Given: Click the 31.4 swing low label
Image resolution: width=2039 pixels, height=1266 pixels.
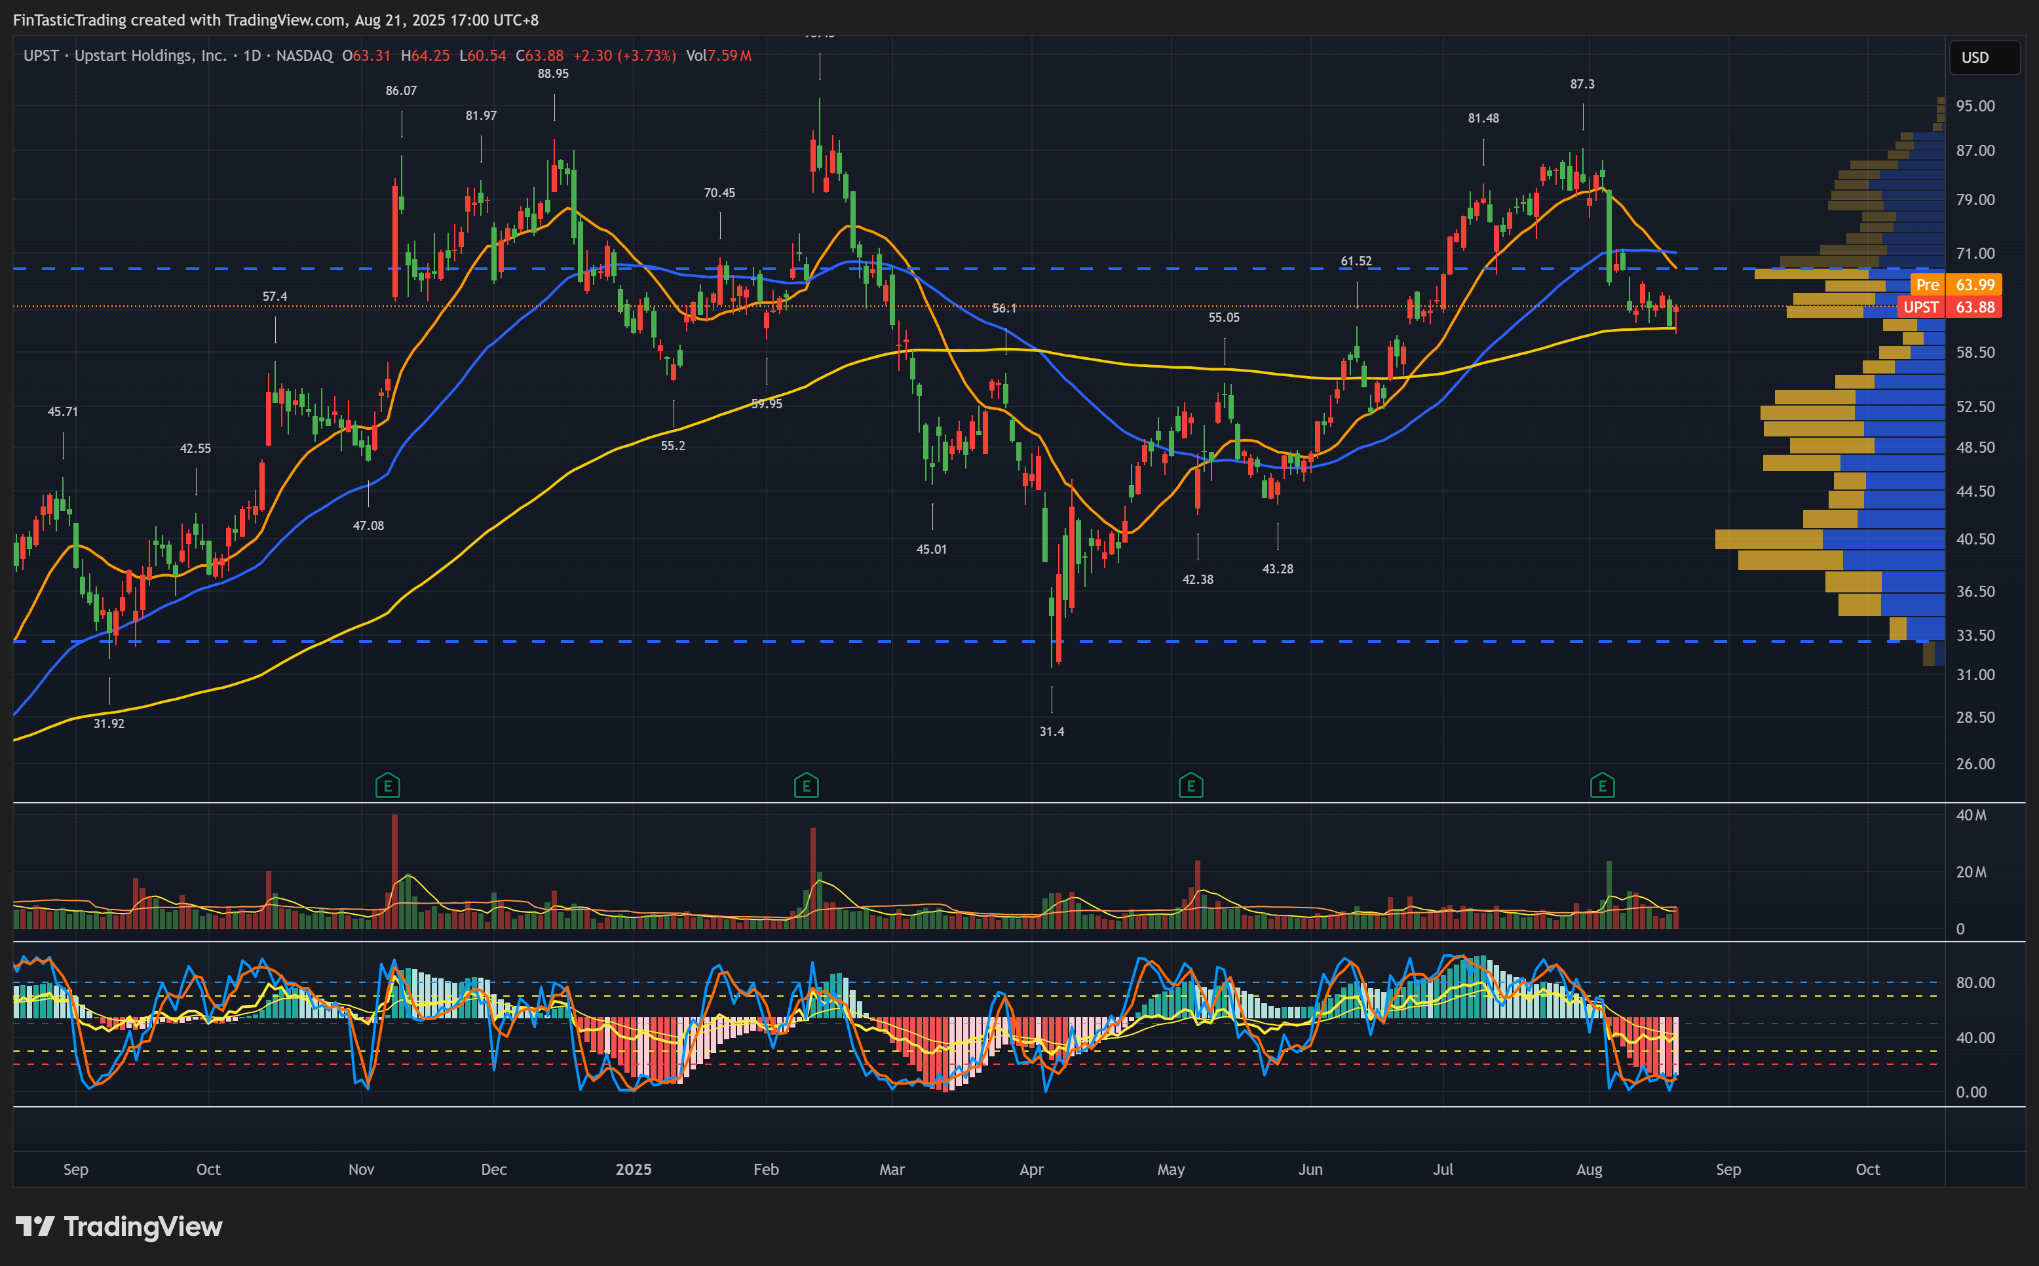Looking at the screenshot, I should tap(1052, 732).
